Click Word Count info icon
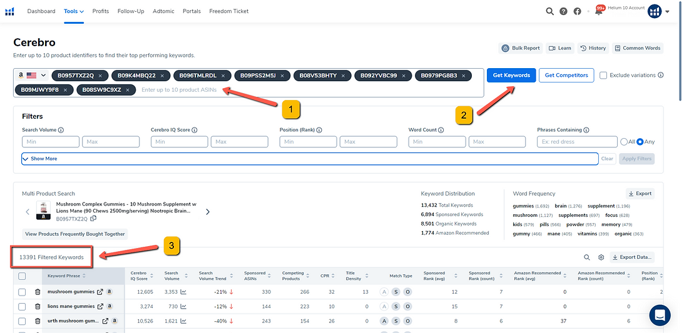The image size is (684, 333). [441, 130]
